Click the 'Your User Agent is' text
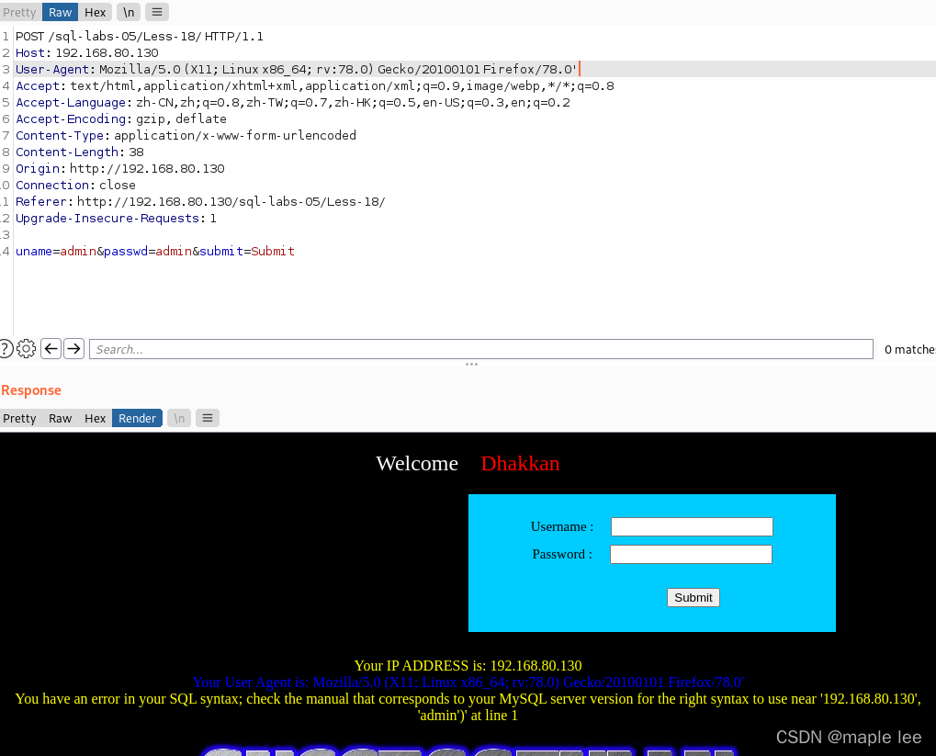The image size is (936, 756). point(468,683)
